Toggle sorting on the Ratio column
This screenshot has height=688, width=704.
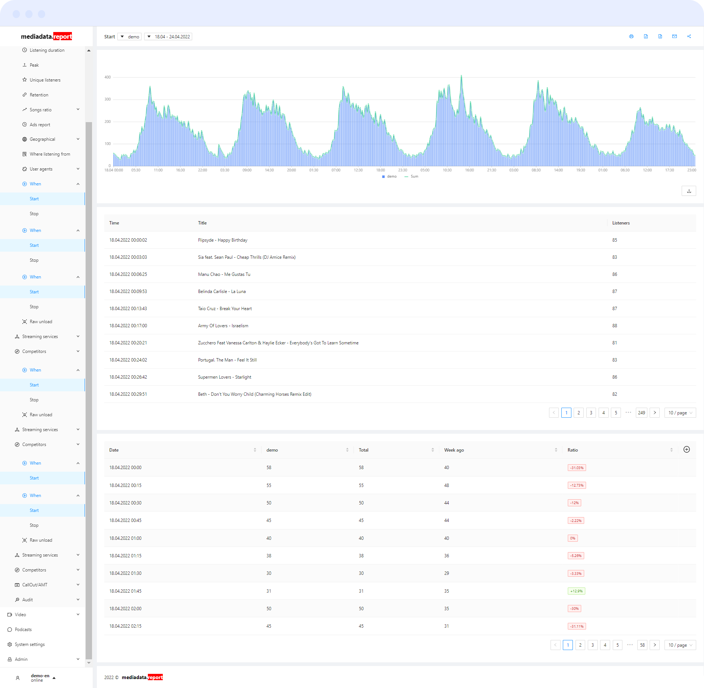tap(671, 450)
